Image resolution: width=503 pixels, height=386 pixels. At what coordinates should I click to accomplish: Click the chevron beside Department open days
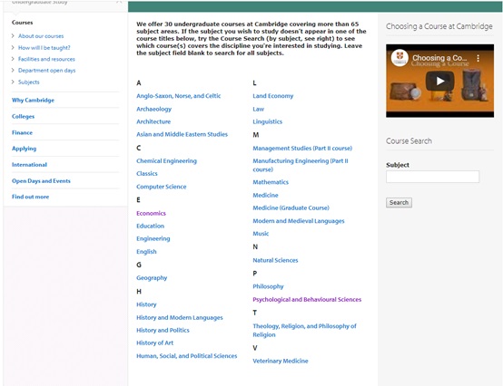[x=13, y=71]
